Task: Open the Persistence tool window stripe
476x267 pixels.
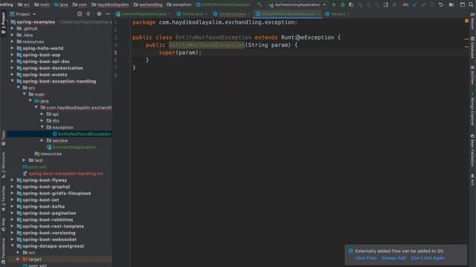Action: (x=3, y=251)
